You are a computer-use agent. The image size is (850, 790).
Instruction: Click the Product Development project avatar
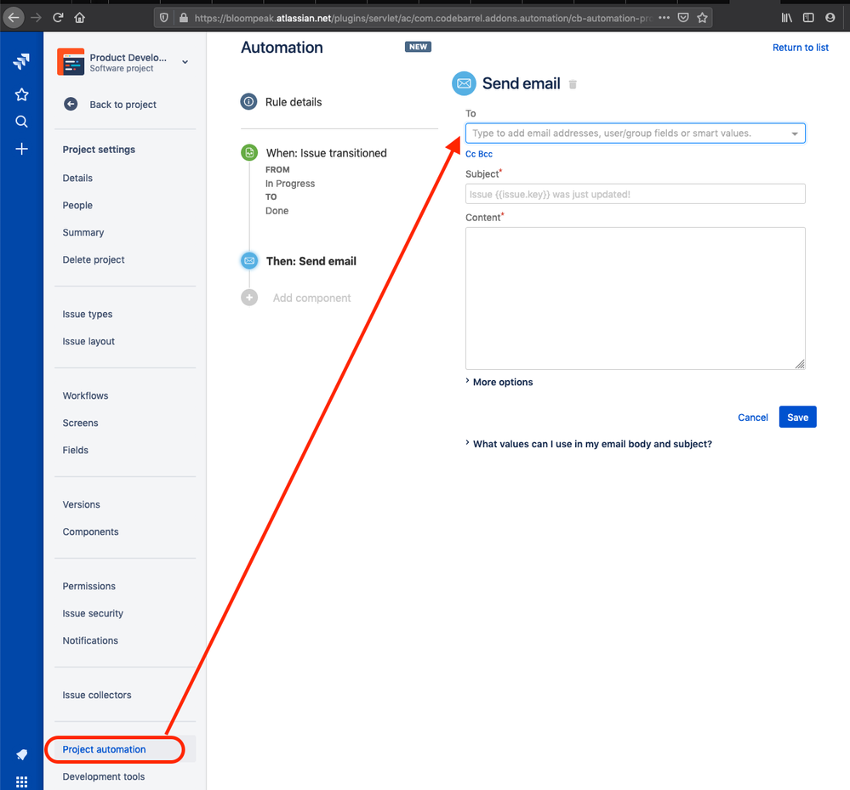pos(71,62)
